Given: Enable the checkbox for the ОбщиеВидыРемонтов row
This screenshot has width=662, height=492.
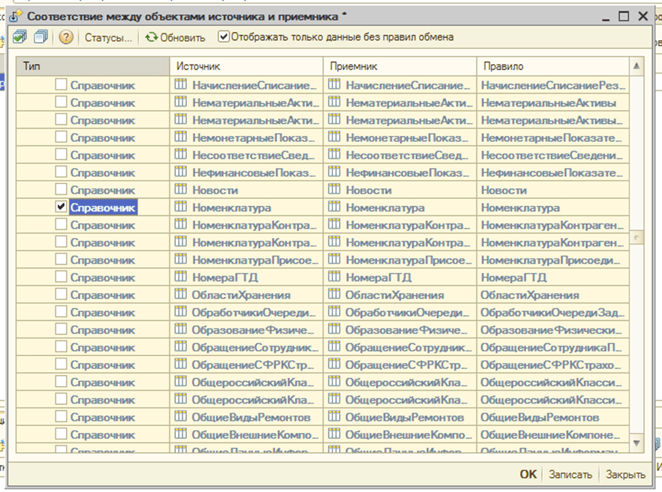Looking at the screenshot, I should pyautogui.click(x=61, y=417).
